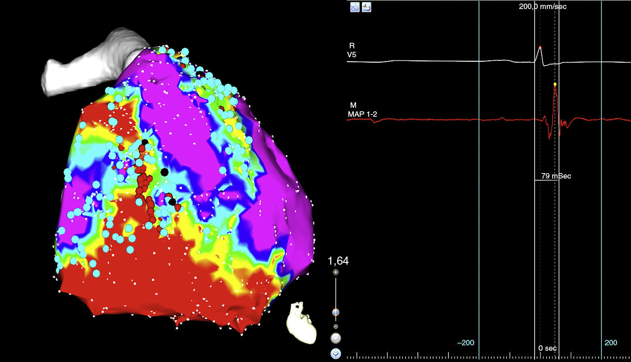Click the add ECG channel icon
This screenshot has width=631, height=362.
[366, 7]
